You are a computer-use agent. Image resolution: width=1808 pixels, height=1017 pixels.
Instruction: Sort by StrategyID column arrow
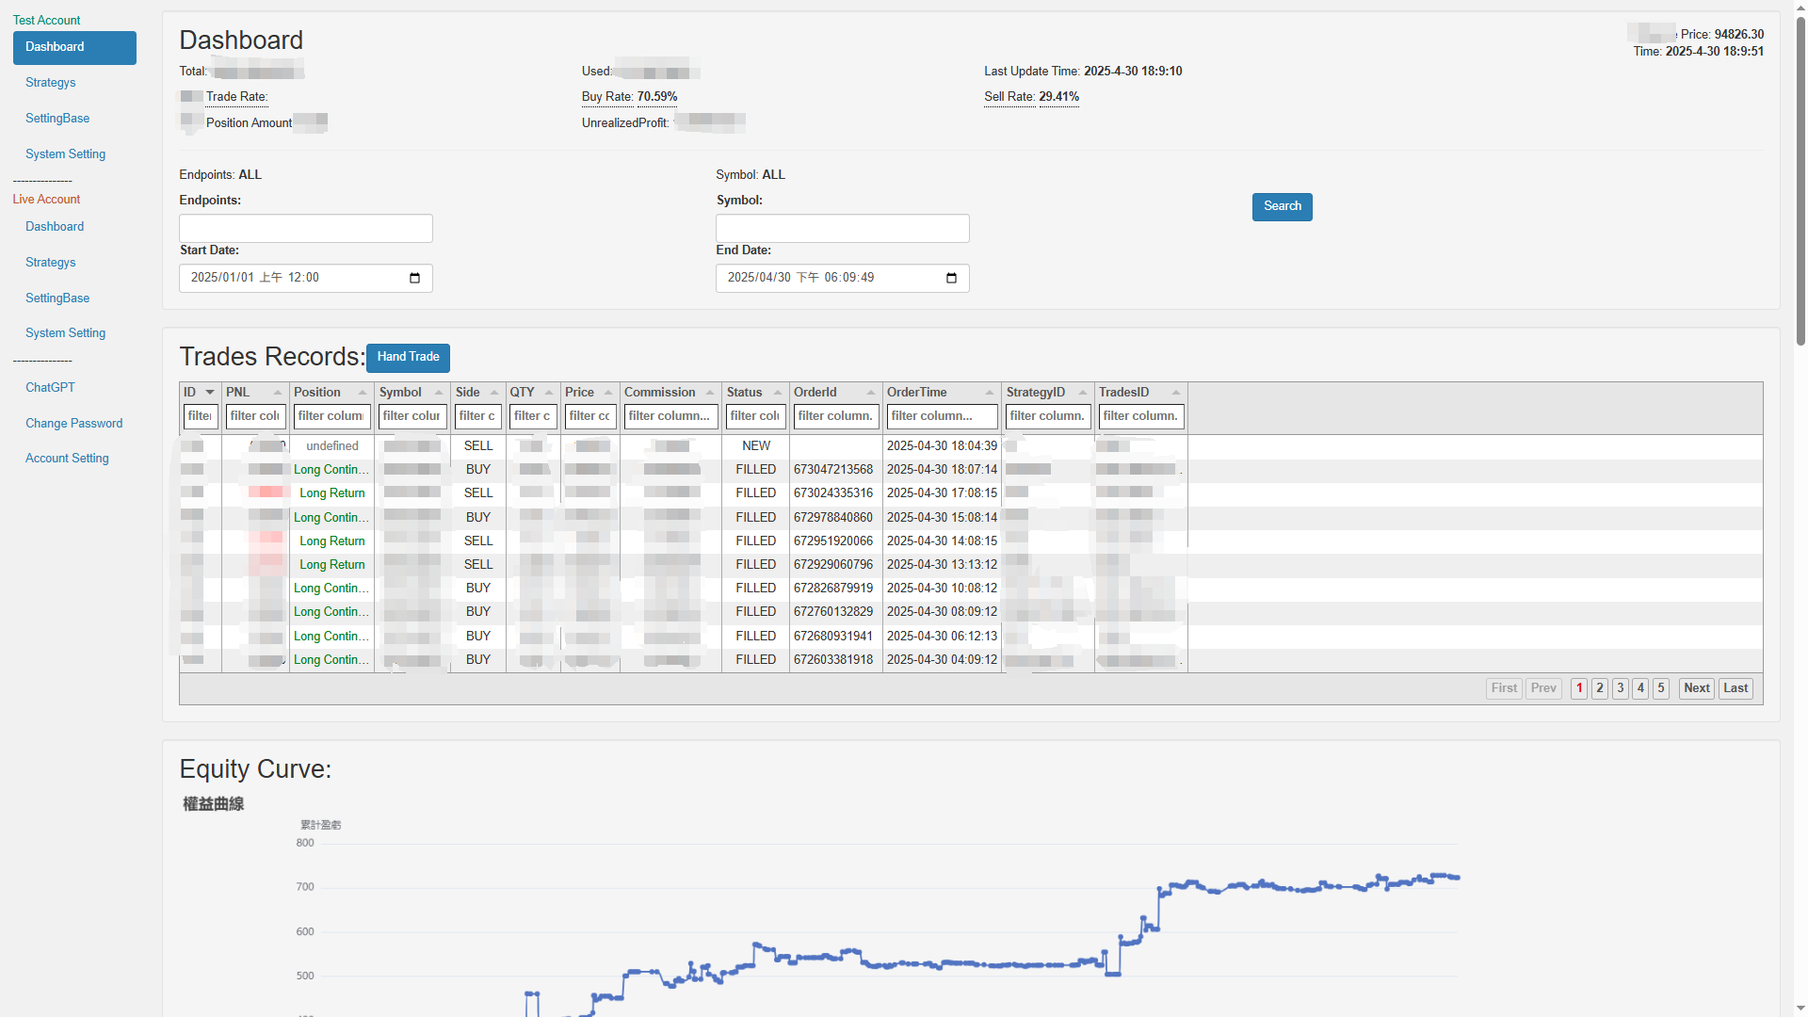click(x=1083, y=393)
